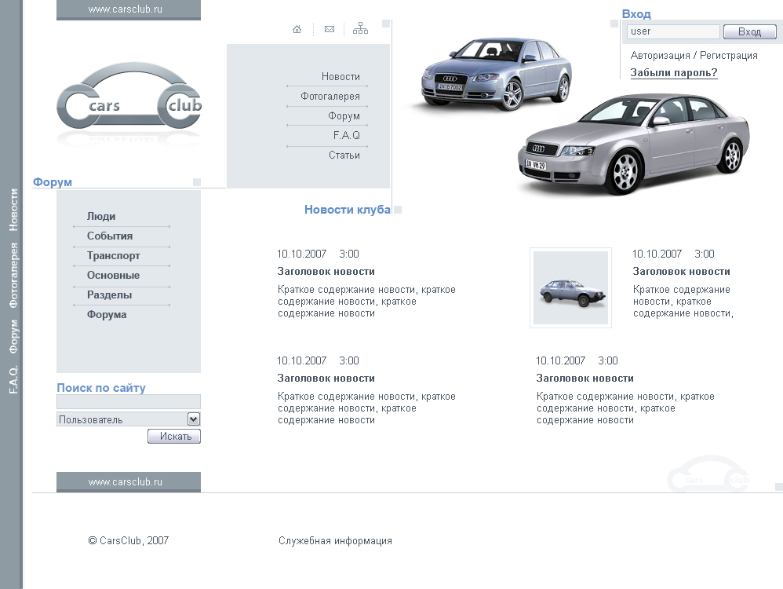
Task: Open the Транспорт forum section
Action: coord(113,255)
